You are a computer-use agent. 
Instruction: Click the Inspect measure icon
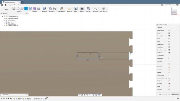coord(69,9)
